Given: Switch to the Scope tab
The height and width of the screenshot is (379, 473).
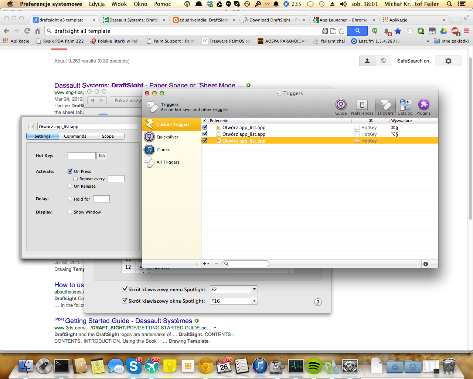Looking at the screenshot, I should tap(108, 136).
